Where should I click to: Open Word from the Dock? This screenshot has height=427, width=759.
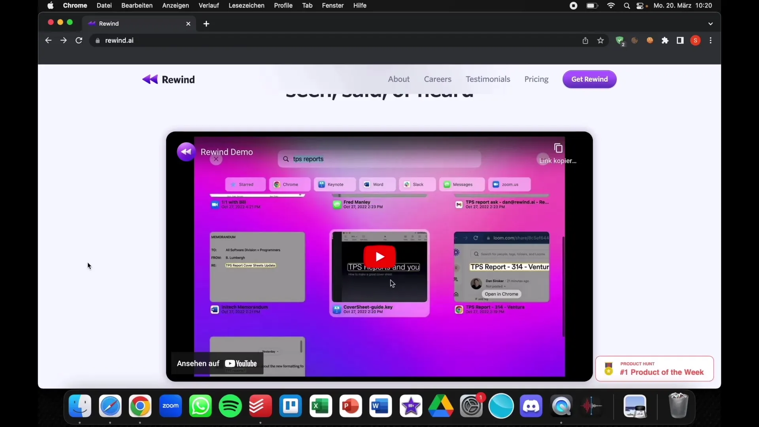(381, 406)
